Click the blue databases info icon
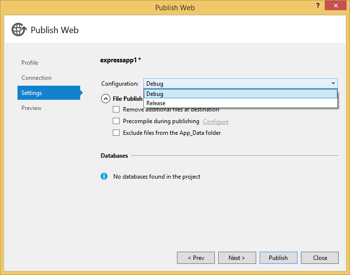This screenshot has height=275, width=350. pos(104,176)
